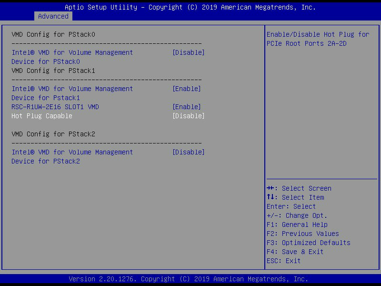This screenshot has height=286, width=381.
Task: Change Hot Plug Capable [Disable] value
Action: tap(188, 116)
